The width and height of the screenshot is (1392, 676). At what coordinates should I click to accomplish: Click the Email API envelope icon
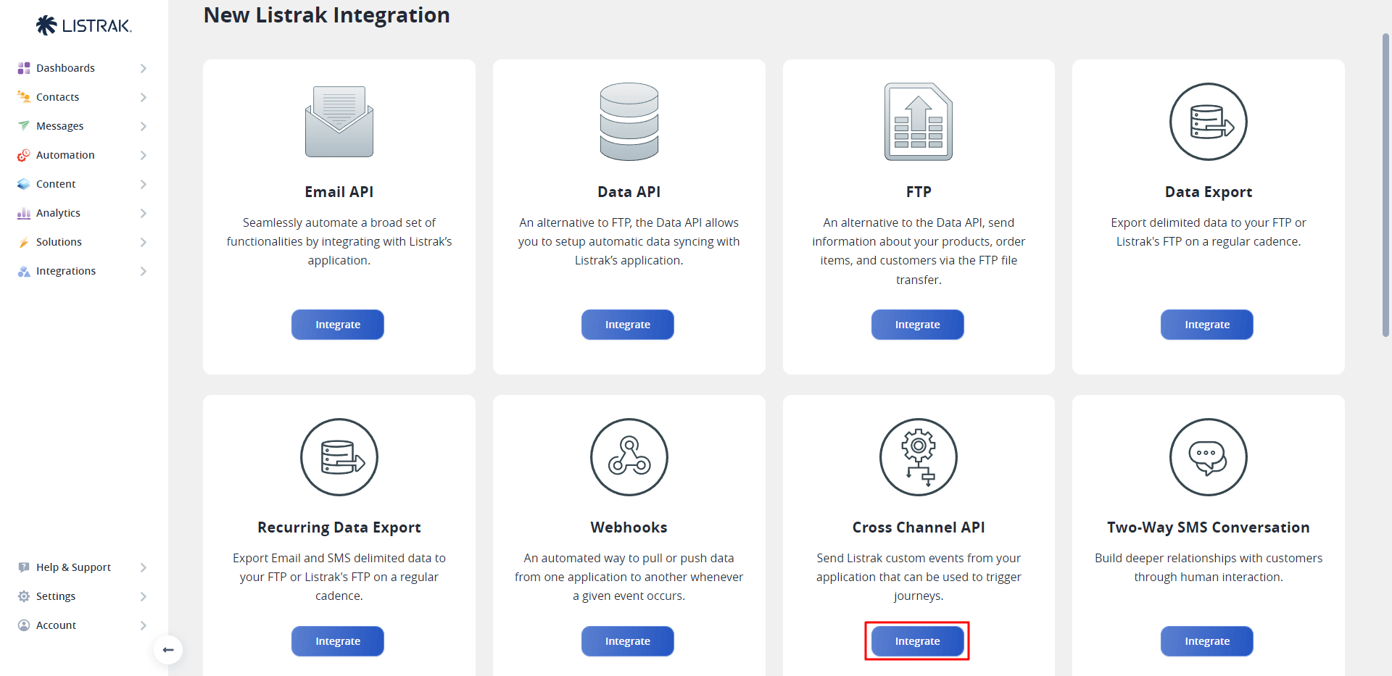[x=339, y=122]
